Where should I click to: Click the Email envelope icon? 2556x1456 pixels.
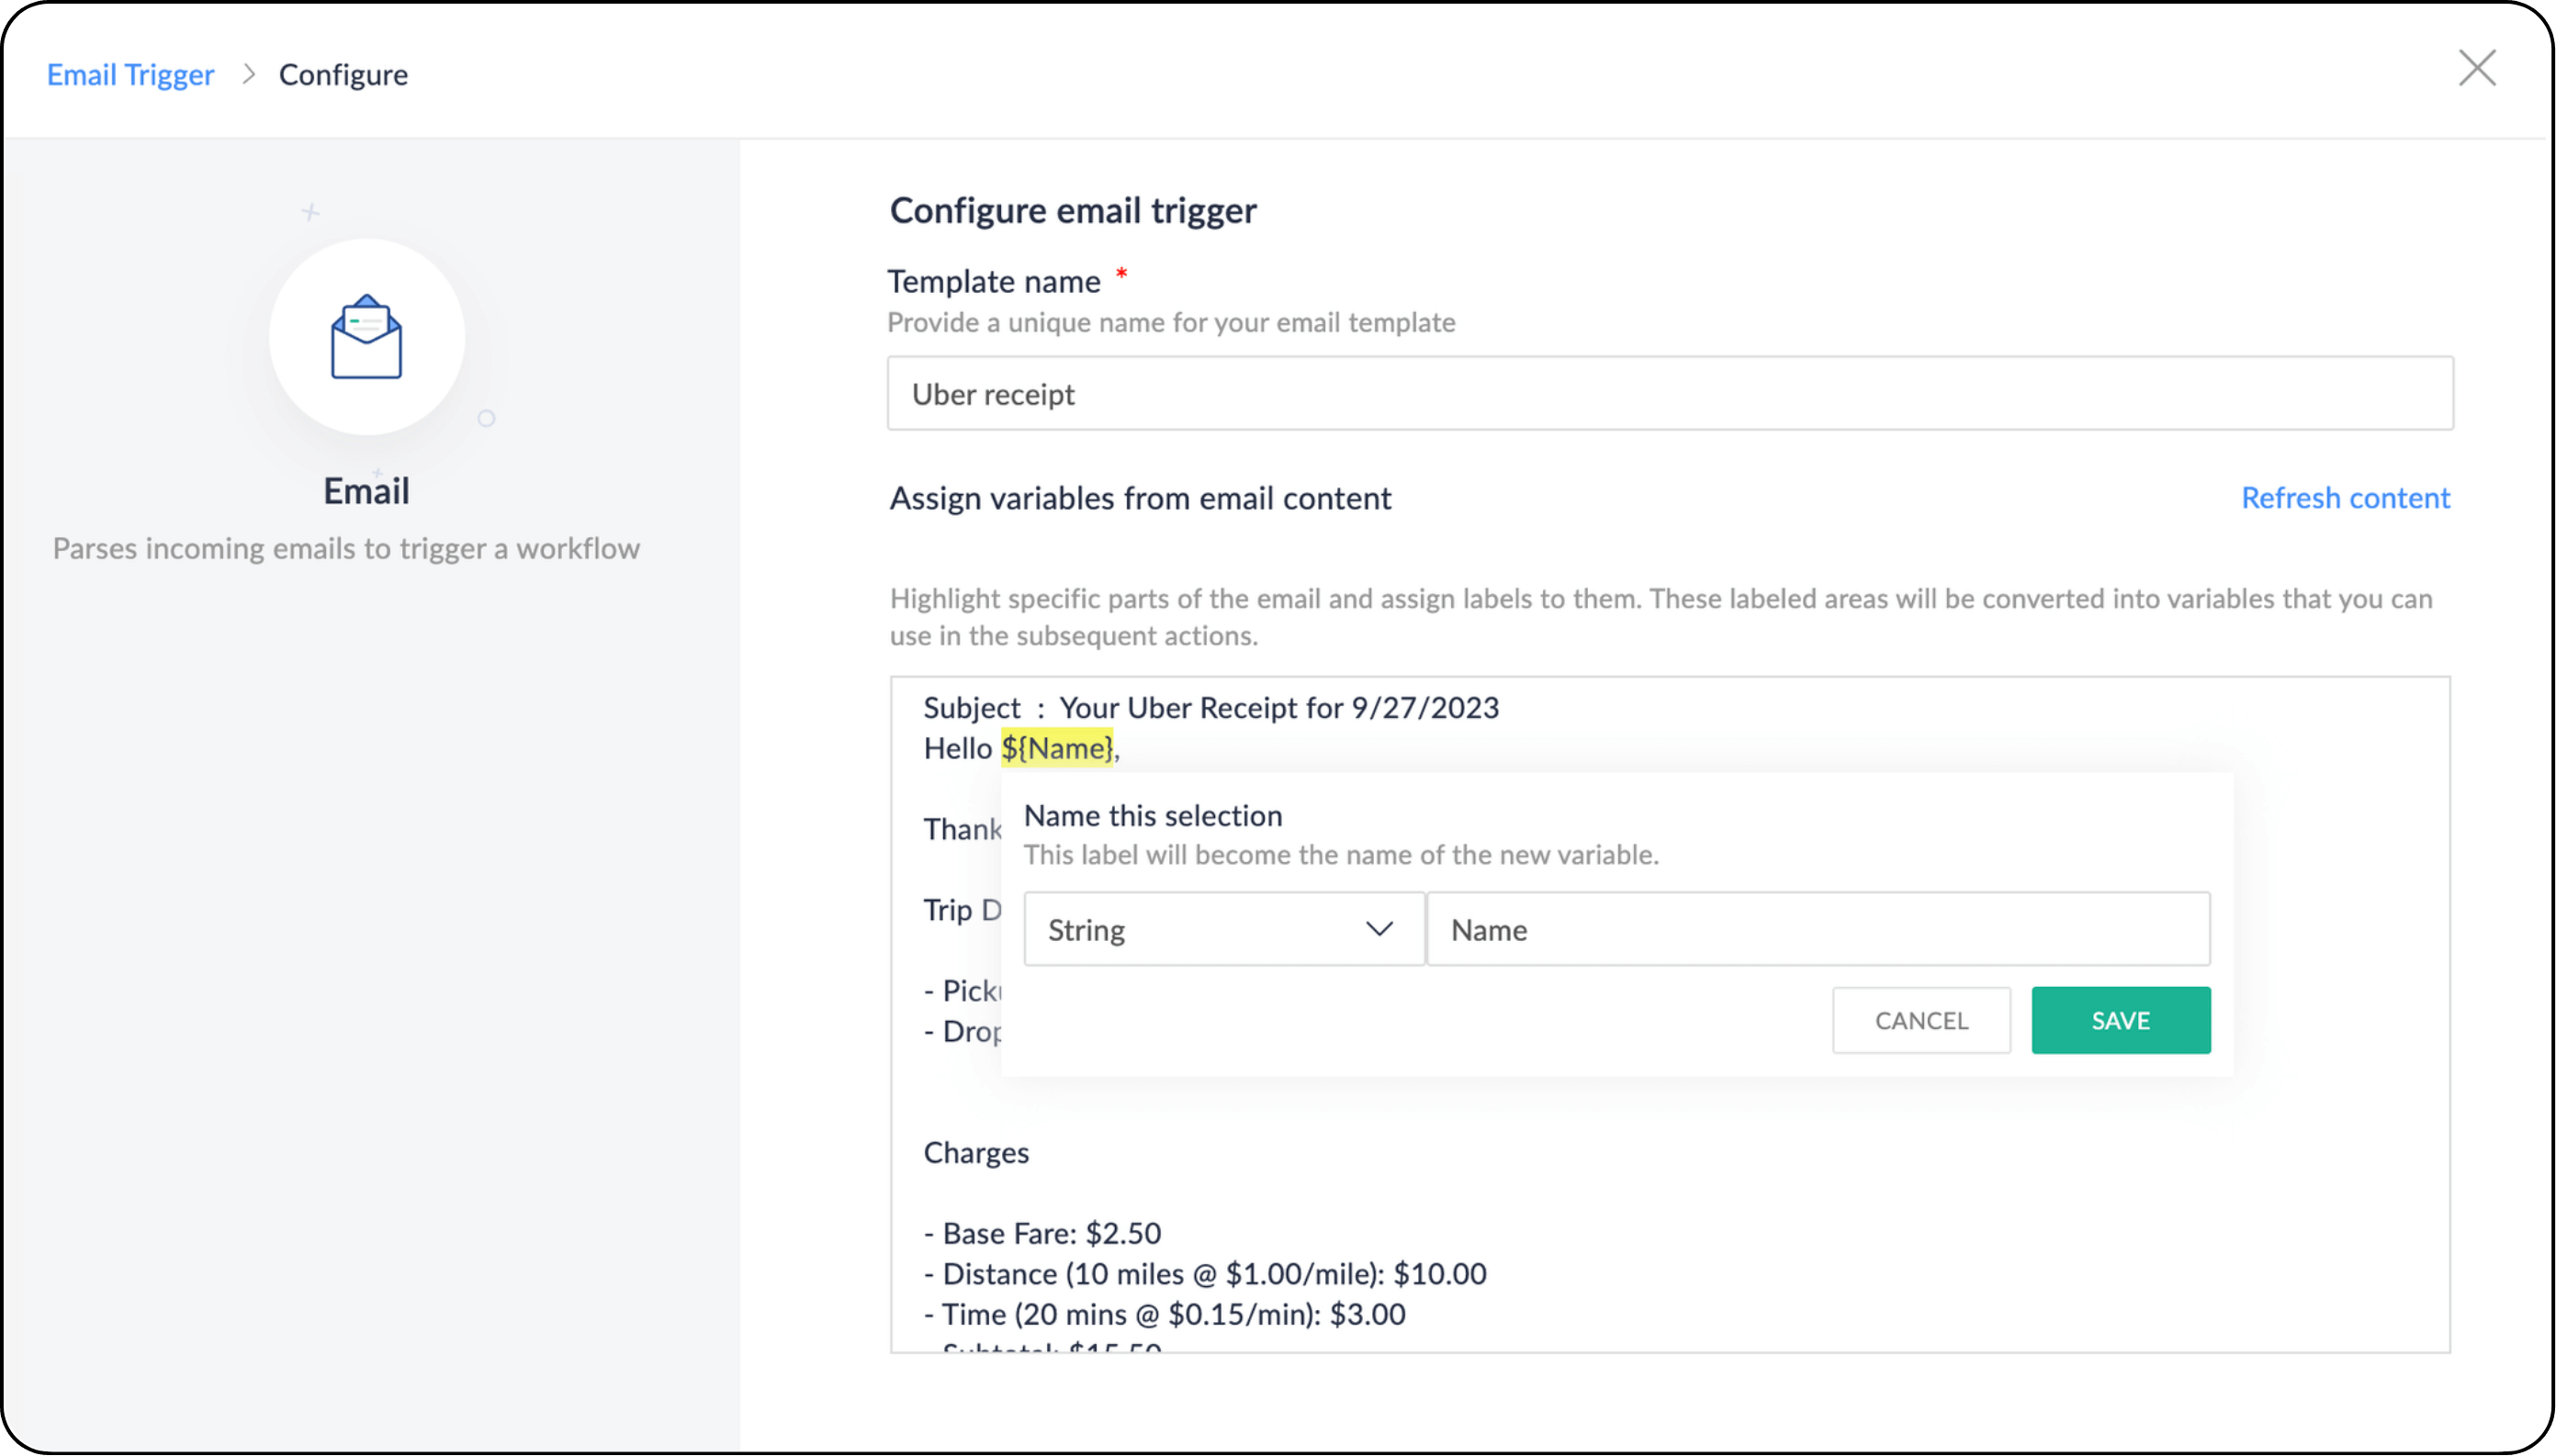366,337
